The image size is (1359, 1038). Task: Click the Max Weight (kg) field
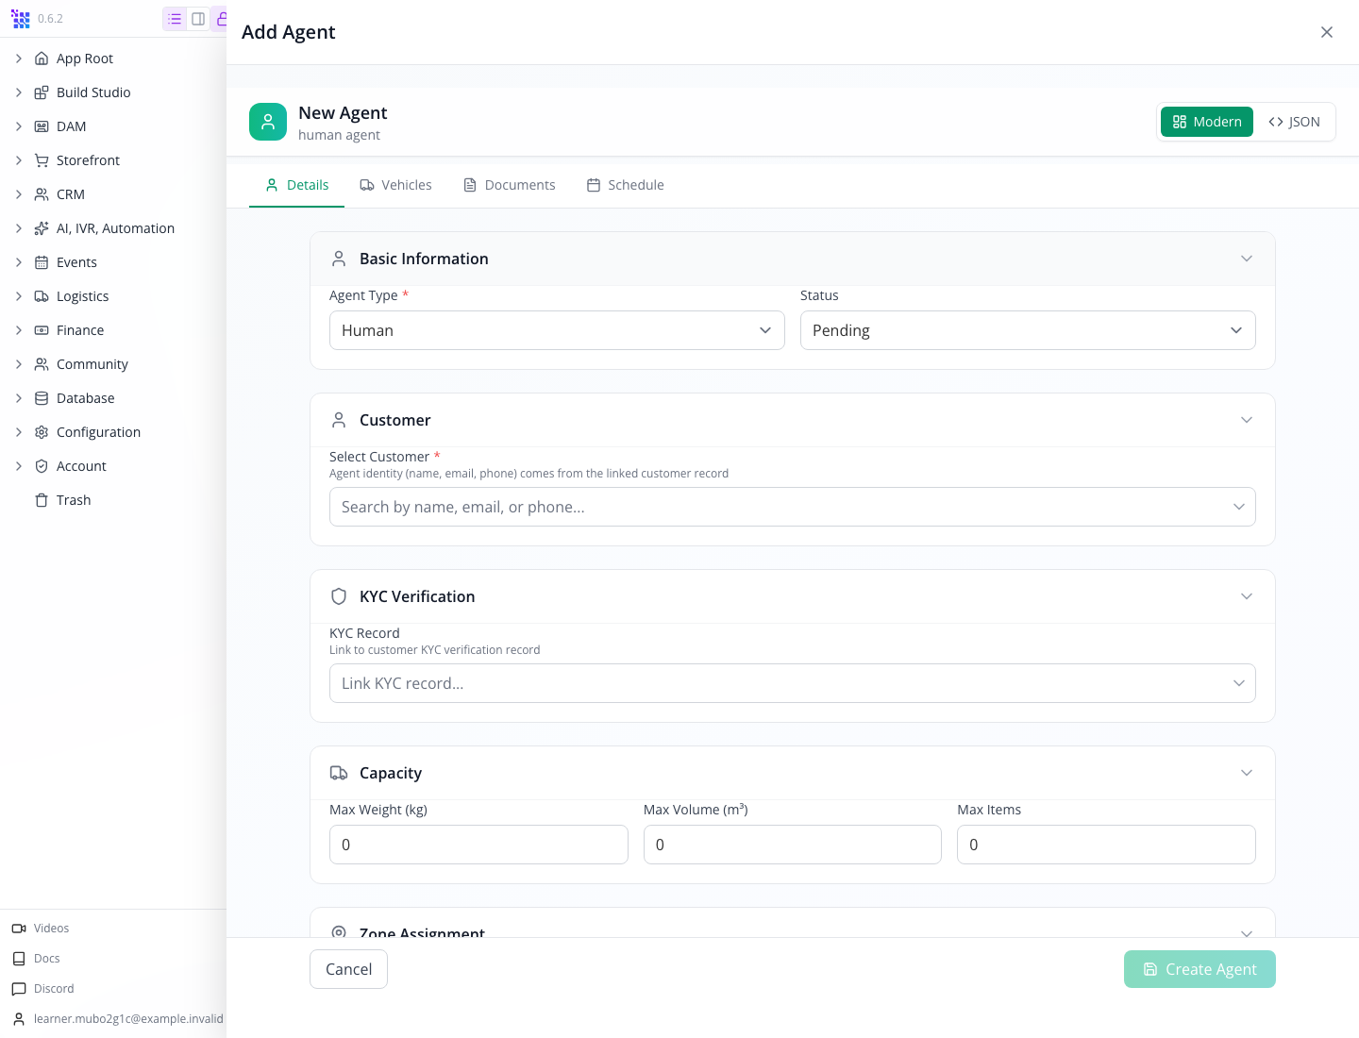pos(478,845)
